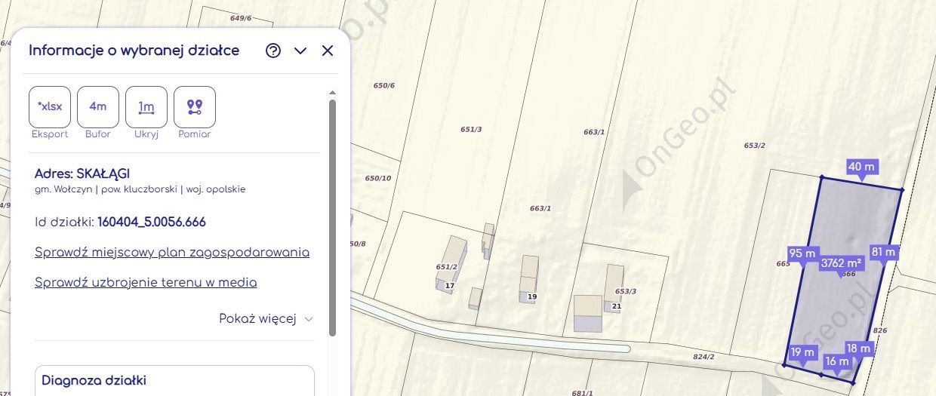The width and height of the screenshot is (936, 396).
Task: Click the 40 m edge length label
Action: (861, 167)
